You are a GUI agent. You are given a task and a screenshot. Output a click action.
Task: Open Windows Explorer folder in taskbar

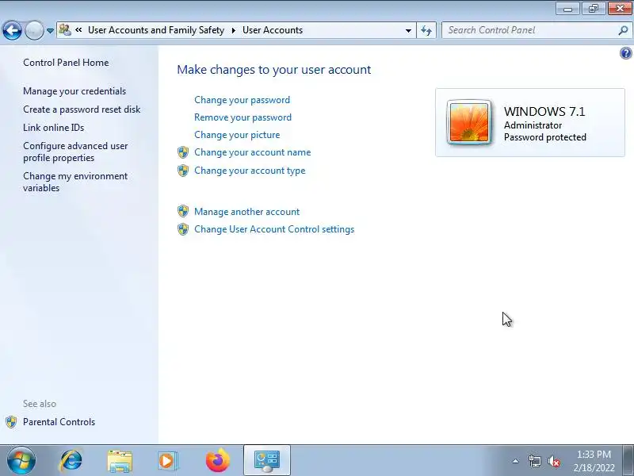(120, 461)
